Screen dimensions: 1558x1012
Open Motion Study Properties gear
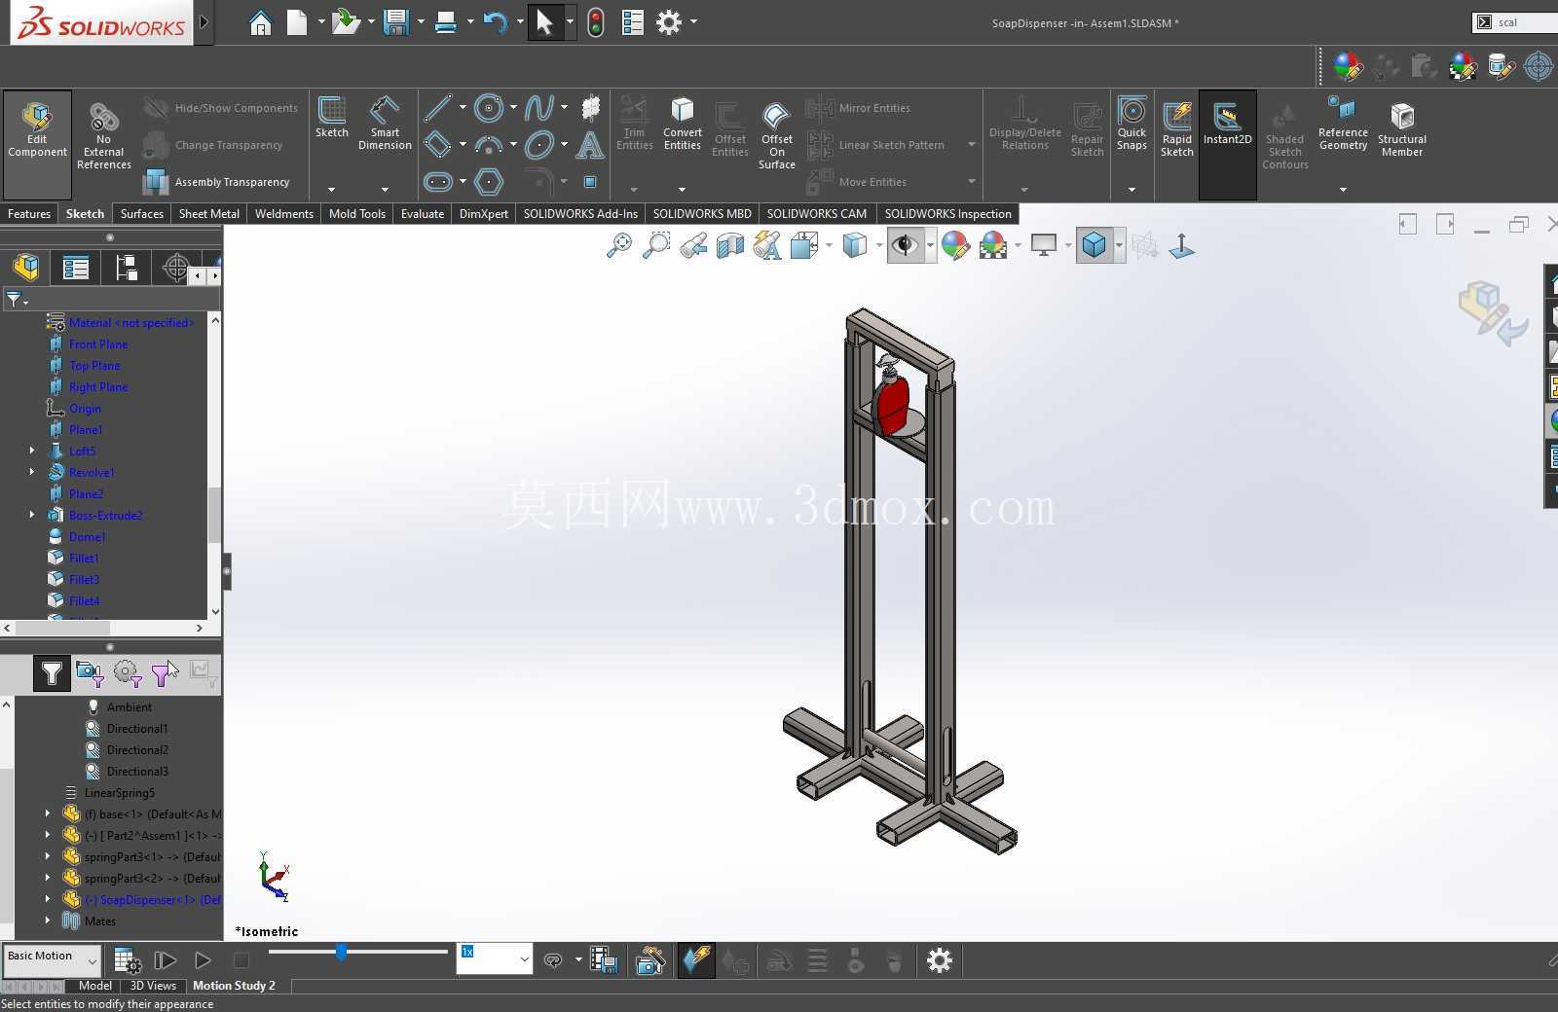[939, 961]
